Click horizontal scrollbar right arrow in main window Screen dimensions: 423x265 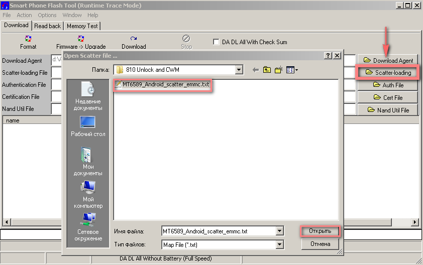click(x=415, y=222)
